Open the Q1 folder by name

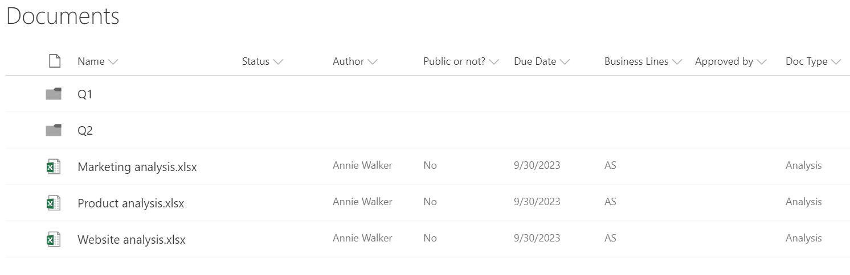(x=85, y=94)
